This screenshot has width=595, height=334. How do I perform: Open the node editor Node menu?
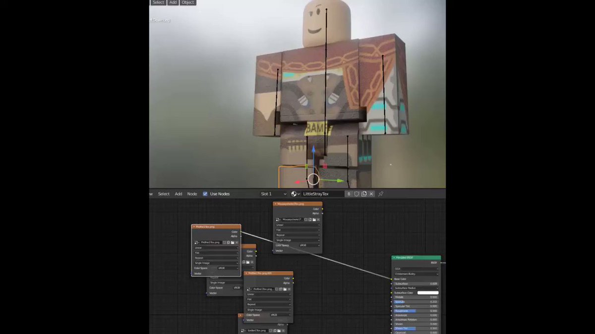tap(192, 194)
